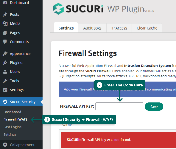Open Firewall (WAF) submenu item
The image size is (176, 149).
pos(15,119)
